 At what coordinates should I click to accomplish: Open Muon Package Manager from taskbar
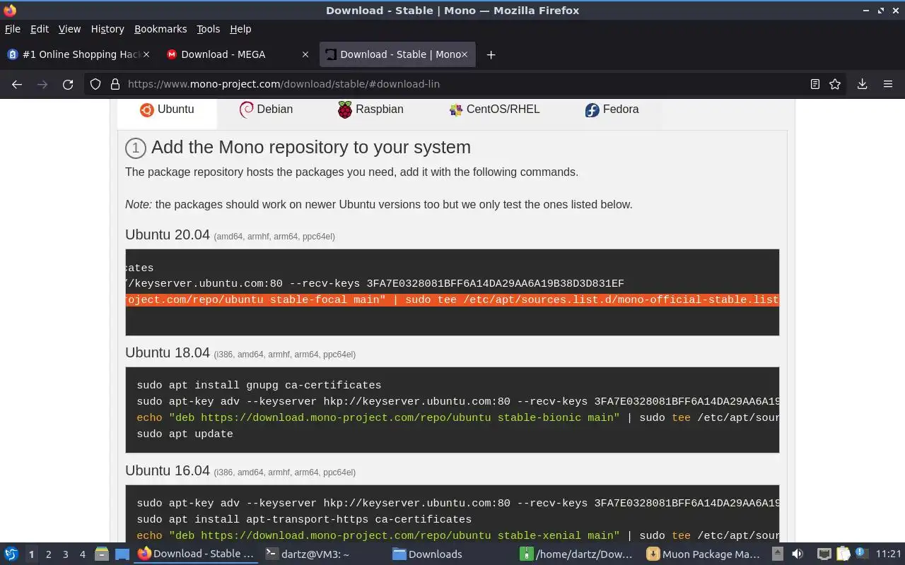coord(703,554)
